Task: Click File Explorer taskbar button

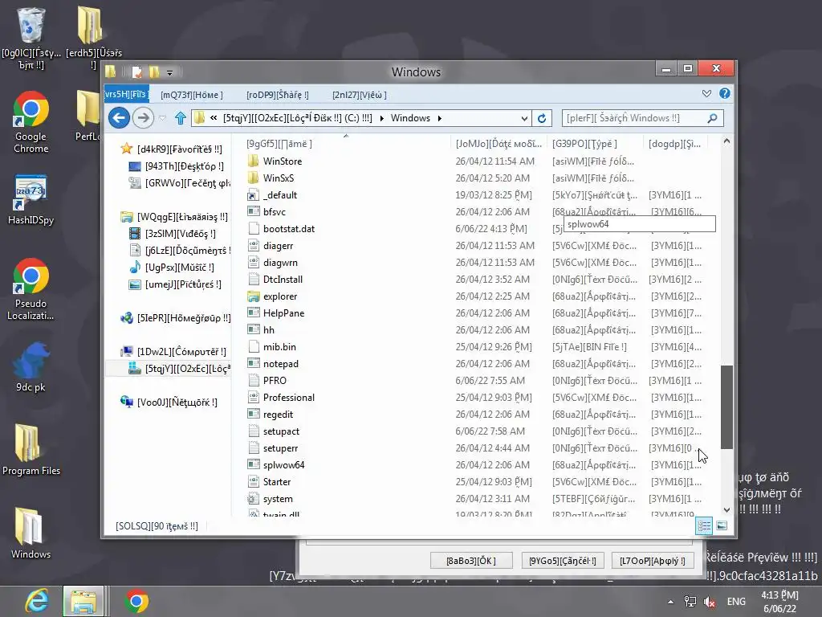Action: tap(83, 601)
